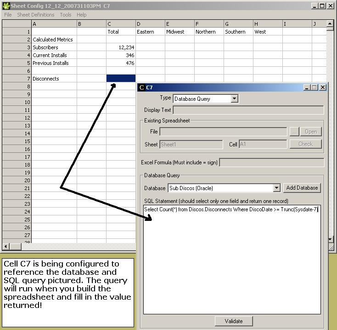Click the Display Text field
The width and height of the screenshot is (337, 330).
point(248,110)
